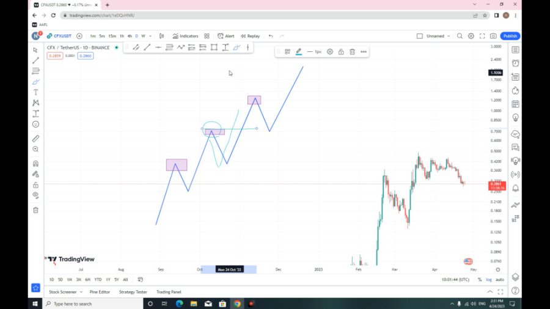
Task: Select the Measure ruler tool
Action: pos(35,139)
